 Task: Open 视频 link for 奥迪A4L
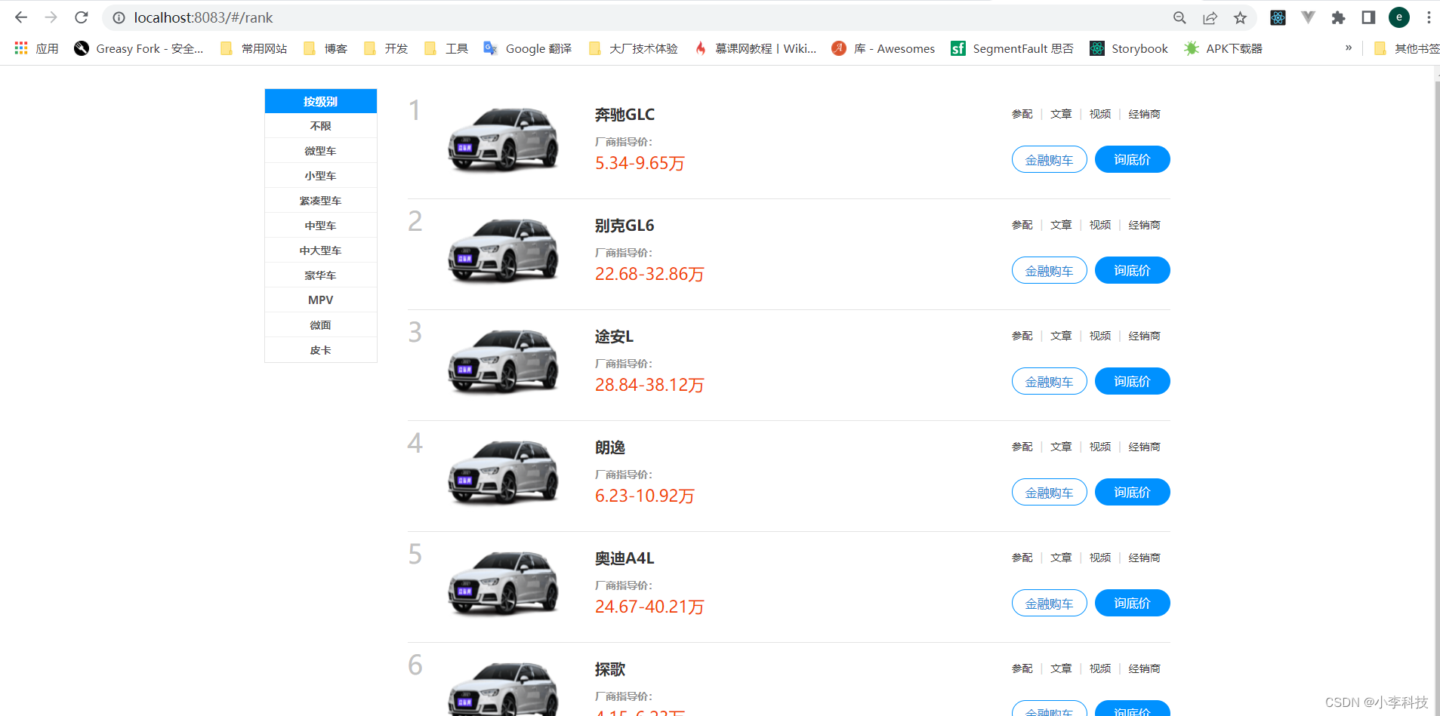1100,558
